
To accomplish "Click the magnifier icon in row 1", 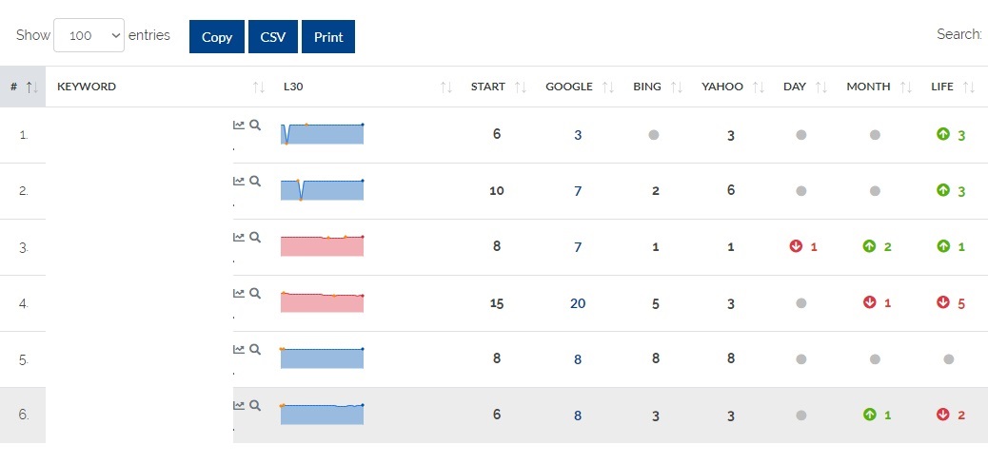I will (254, 125).
